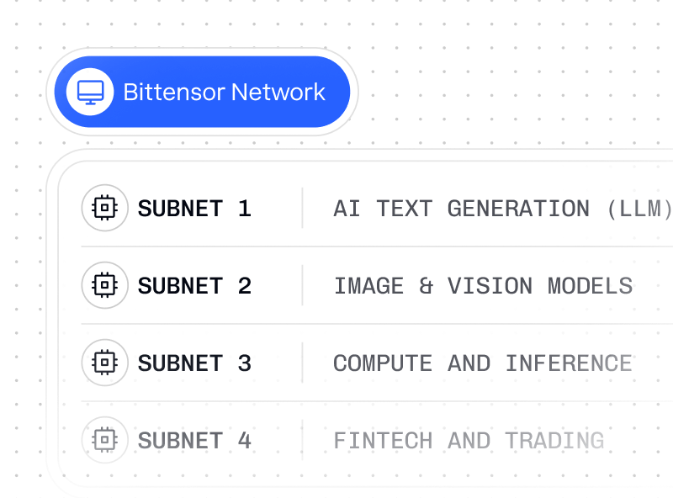Viewport: 673px width, 498px height.
Task: Click vertical divider in Subnet 3 row
Action: [302, 363]
